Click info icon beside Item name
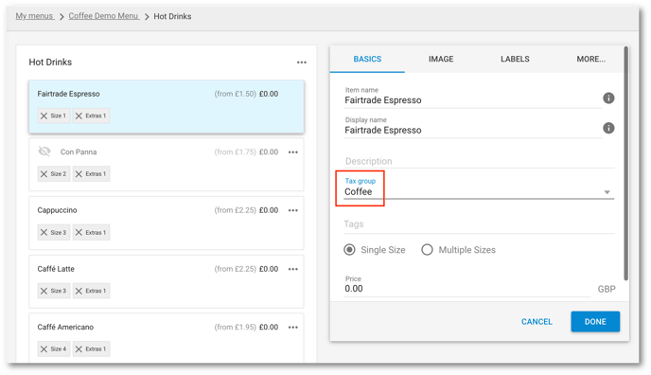The height and width of the screenshot is (375, 651). tap(608, 98)
